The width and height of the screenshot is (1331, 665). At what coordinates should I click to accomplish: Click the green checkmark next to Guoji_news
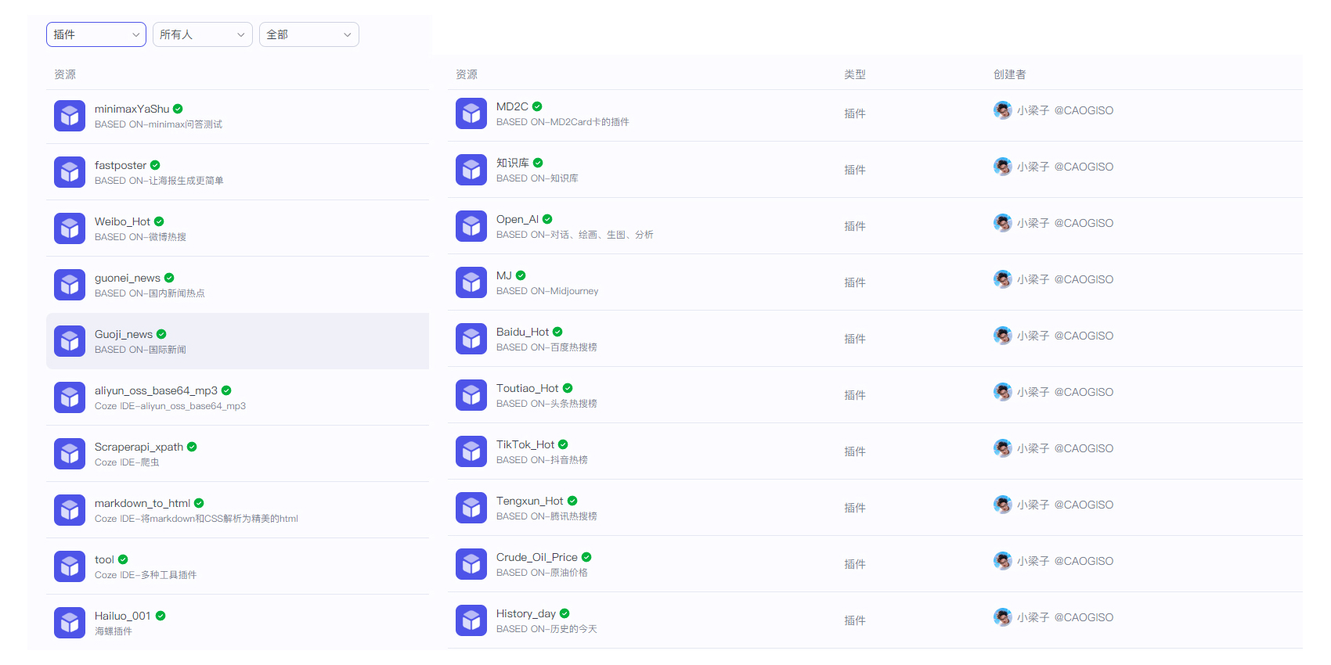(161, 334)
